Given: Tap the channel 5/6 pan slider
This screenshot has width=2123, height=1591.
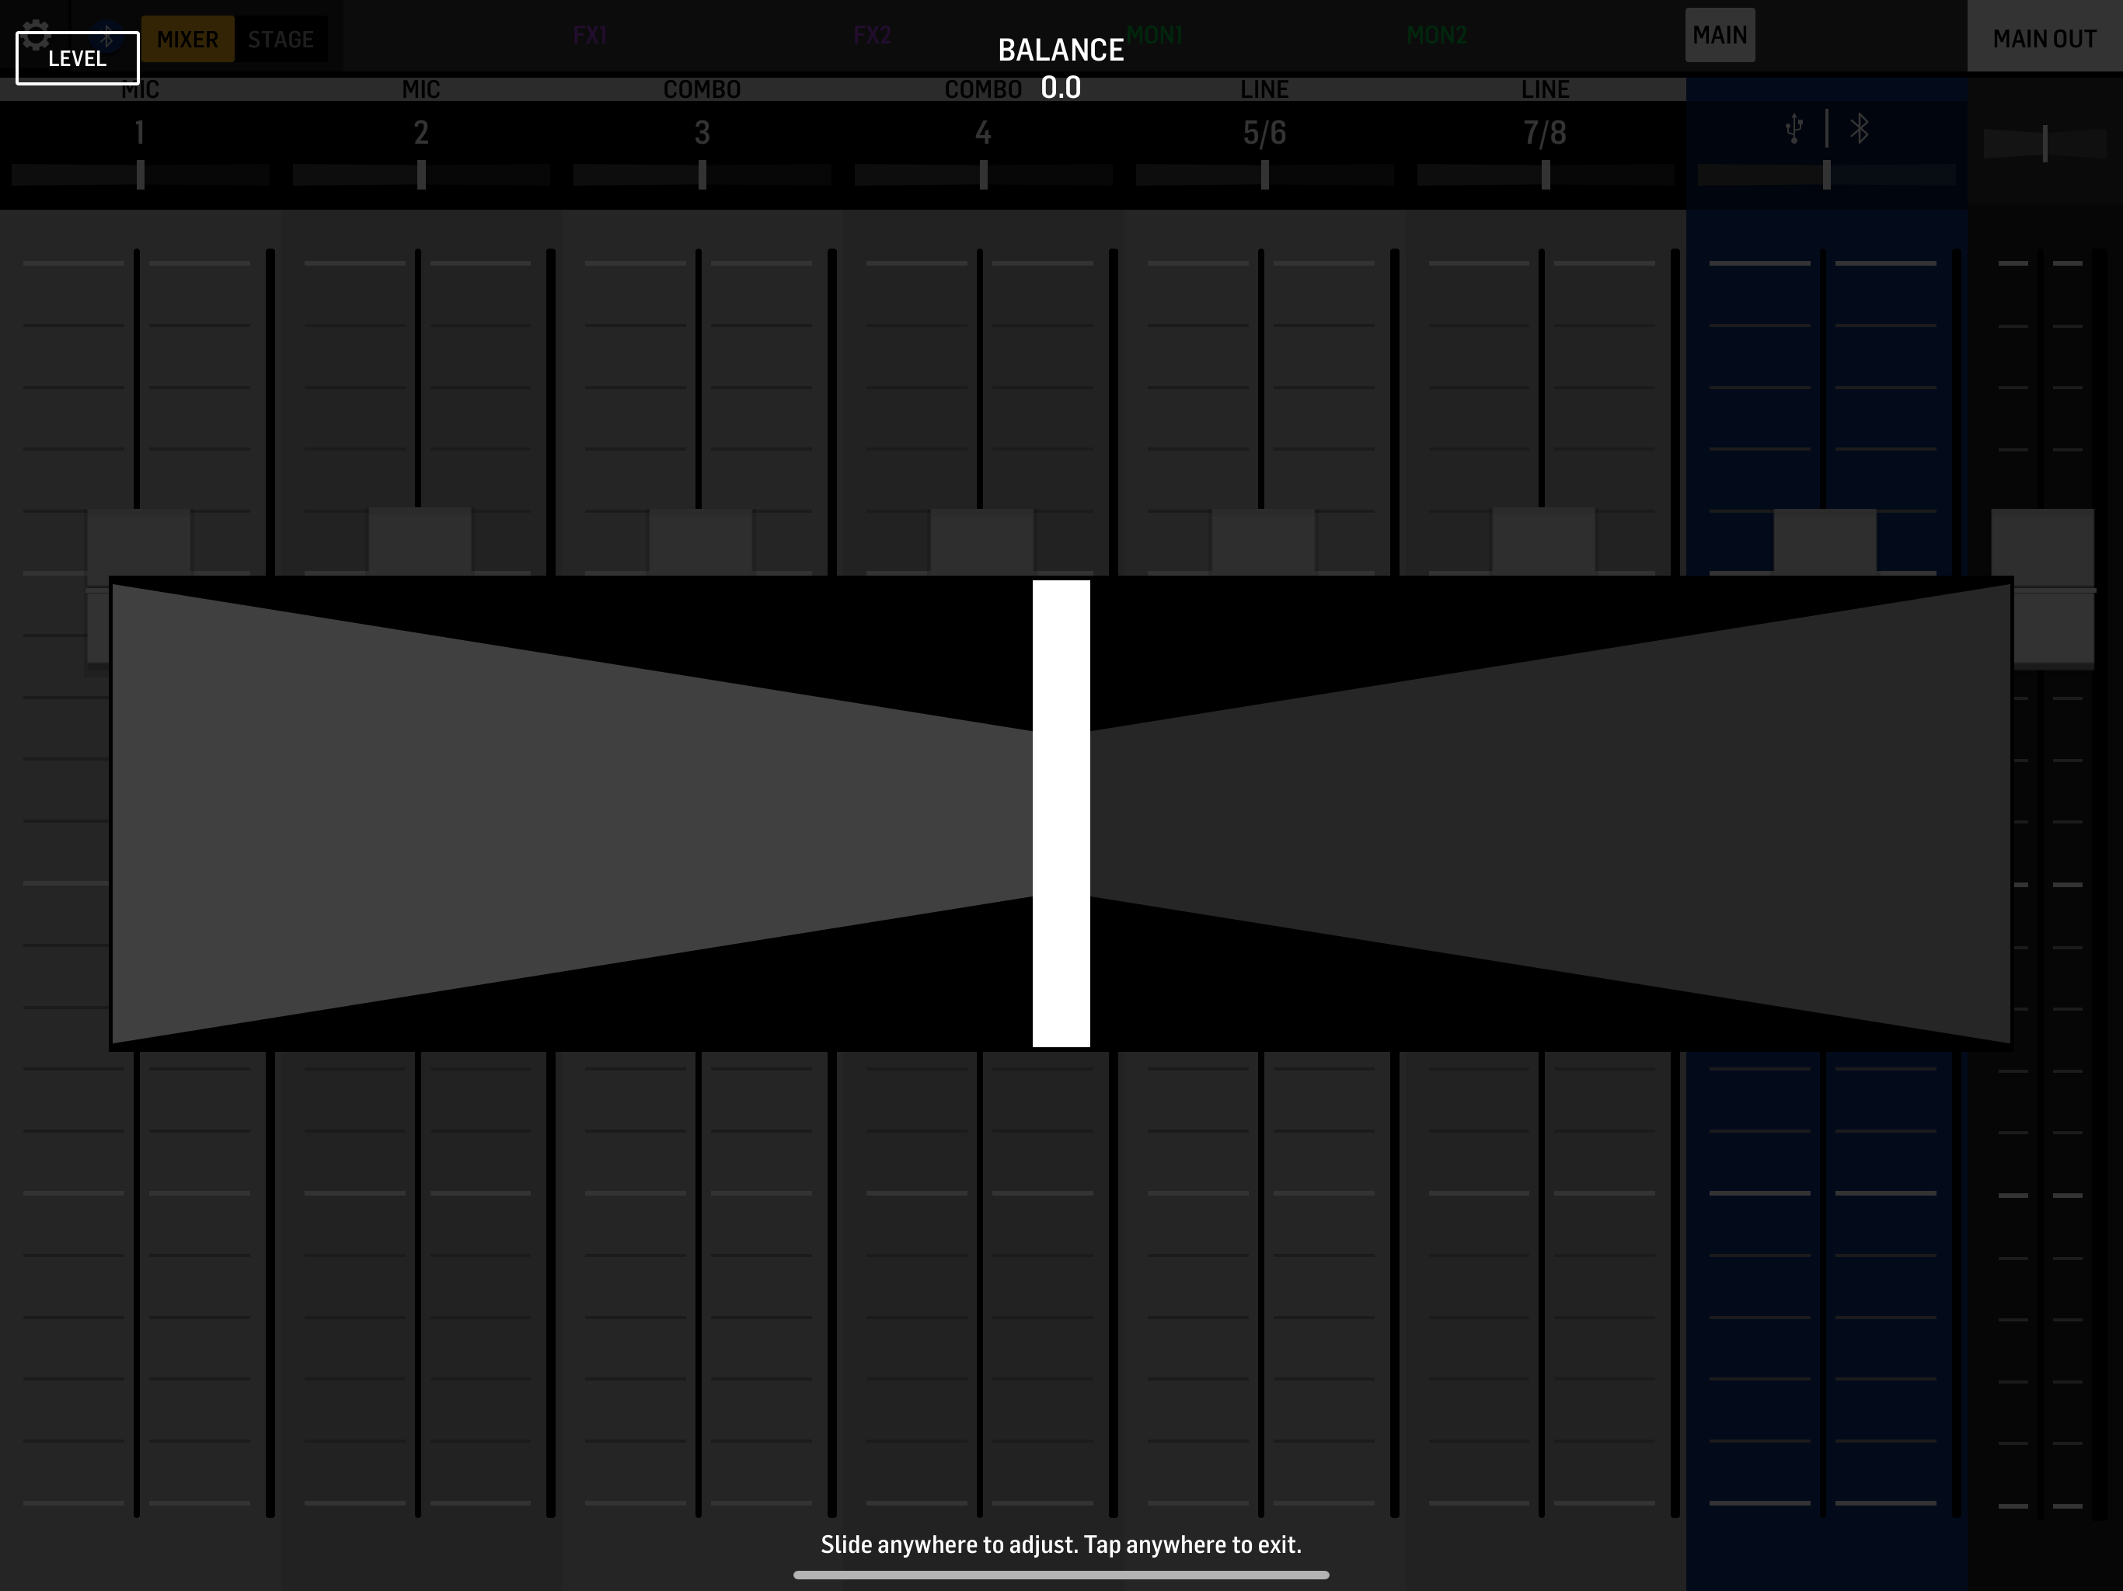Looking at the screenshot, I should tap(1264, 175).
